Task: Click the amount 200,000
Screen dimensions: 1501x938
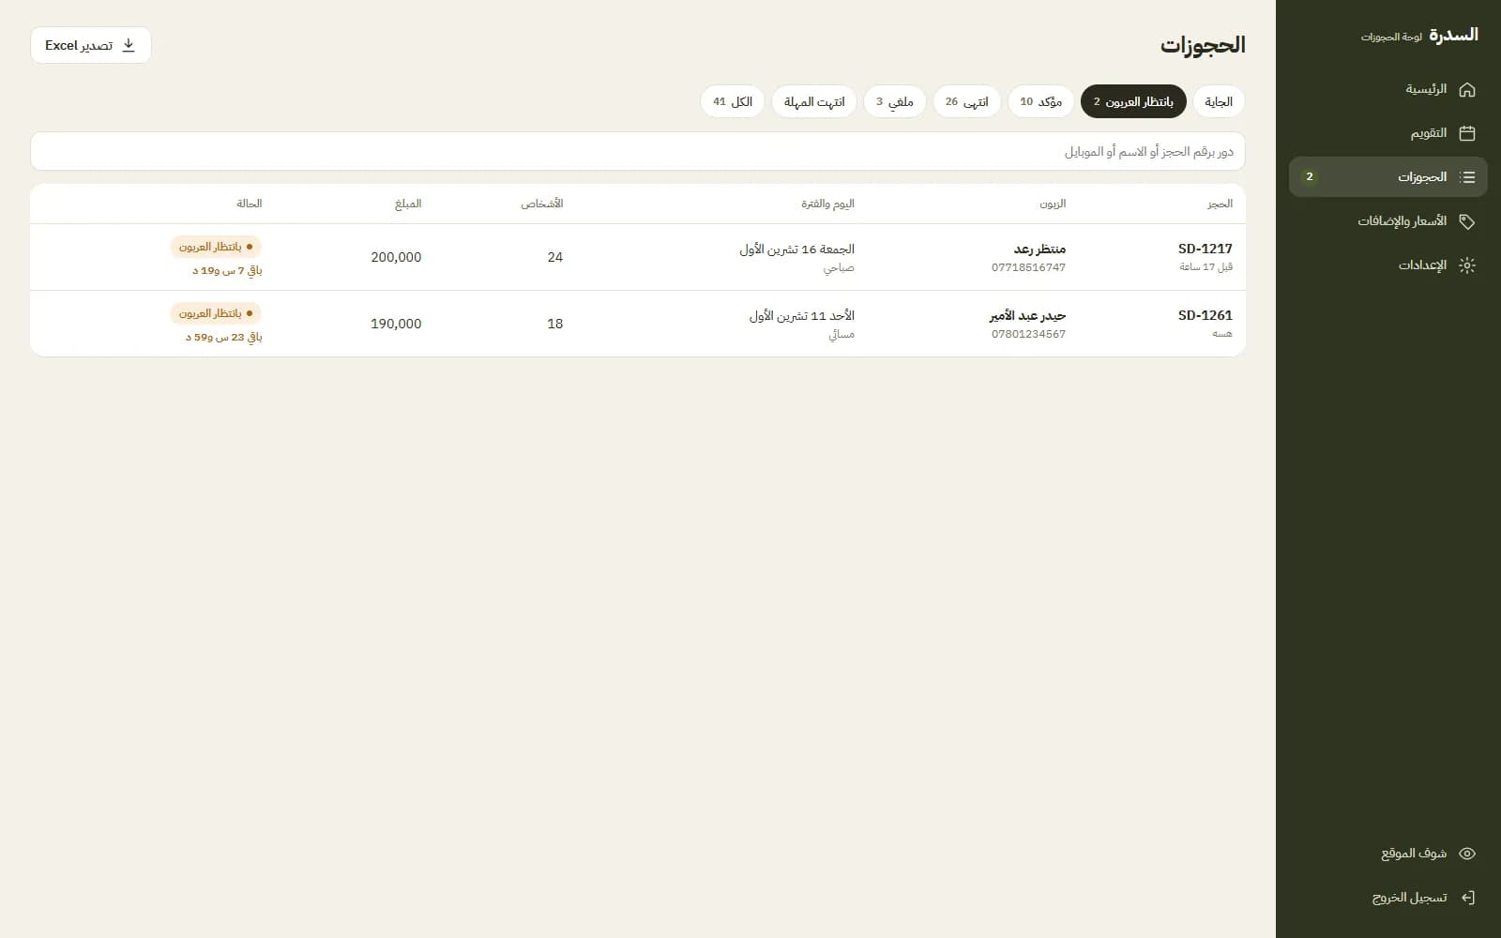Action: (x=396, y=257)
